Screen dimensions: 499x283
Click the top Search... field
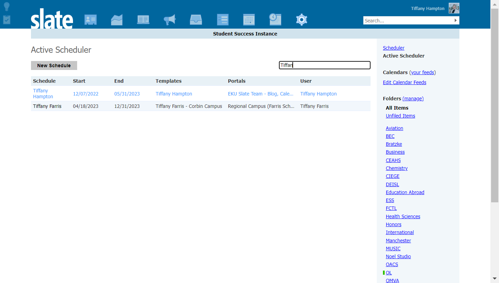click(408, 20)
